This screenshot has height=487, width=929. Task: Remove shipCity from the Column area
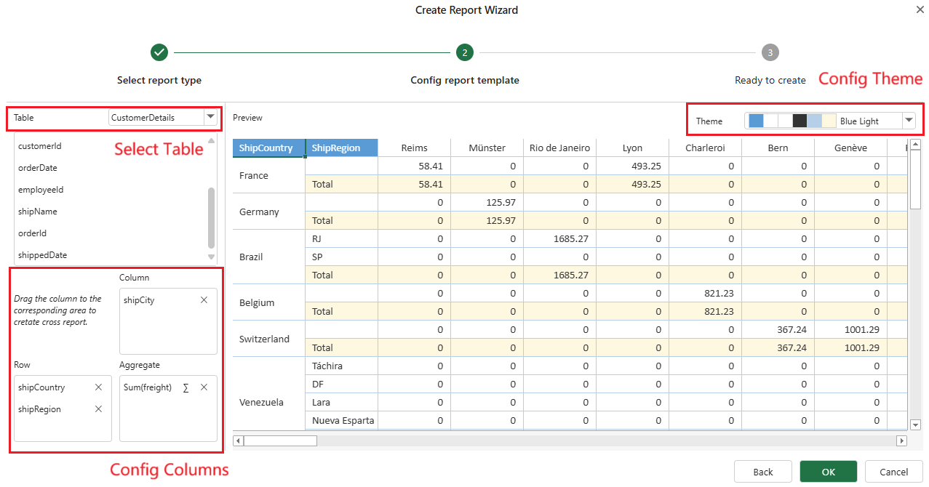[204, 300]
